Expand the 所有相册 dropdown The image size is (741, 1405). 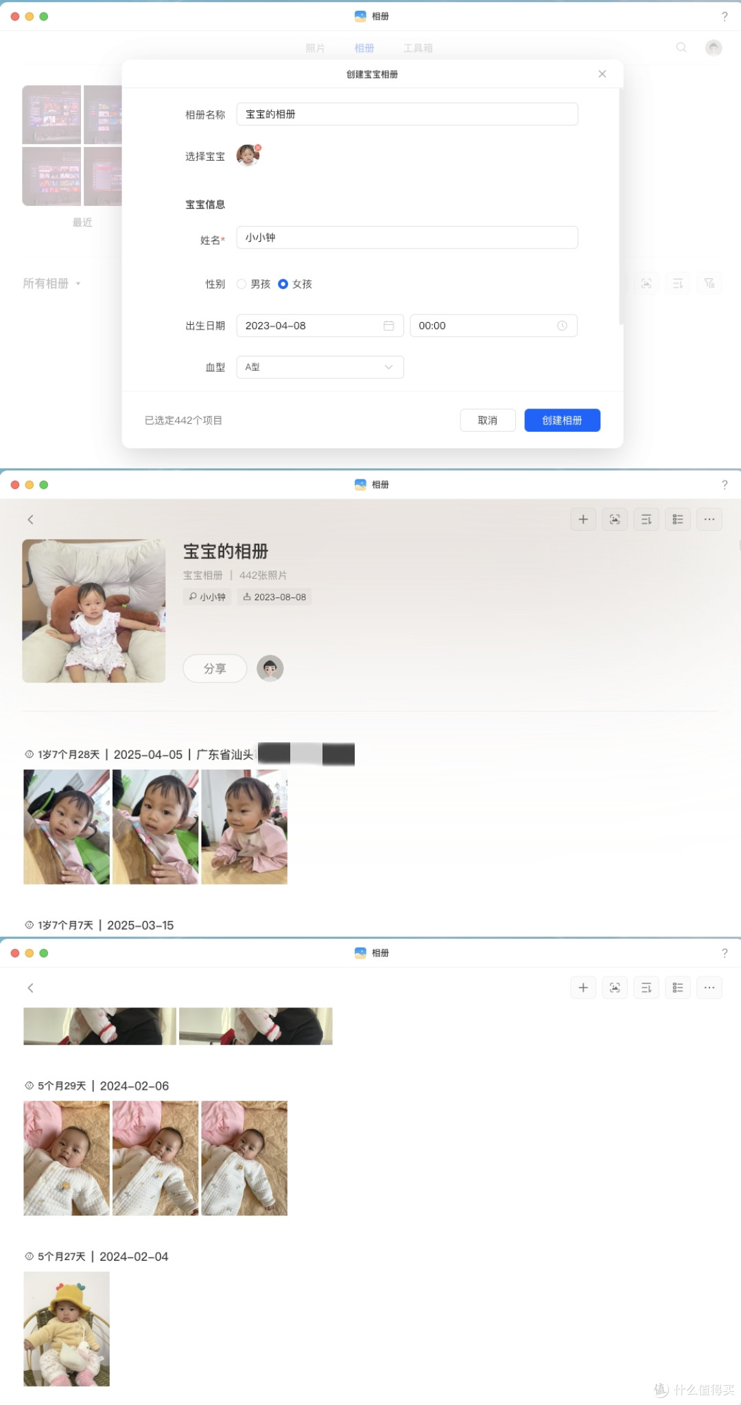pos(52,284)
